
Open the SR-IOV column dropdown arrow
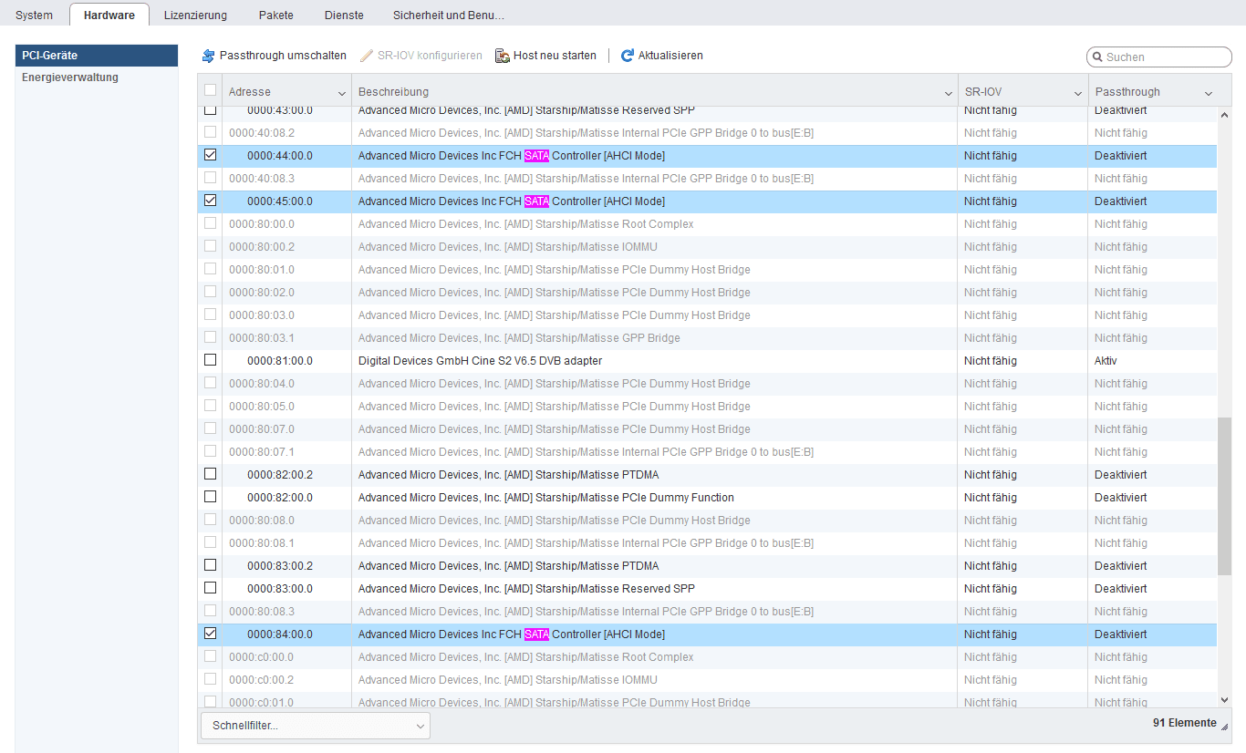(x=1078, y=93)
